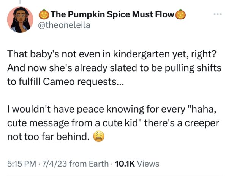The width and height of the screenshot is (226, 178).
Task: Open the user's profile avatar picture
Action: pyautogui.click(x=20, y=20)
